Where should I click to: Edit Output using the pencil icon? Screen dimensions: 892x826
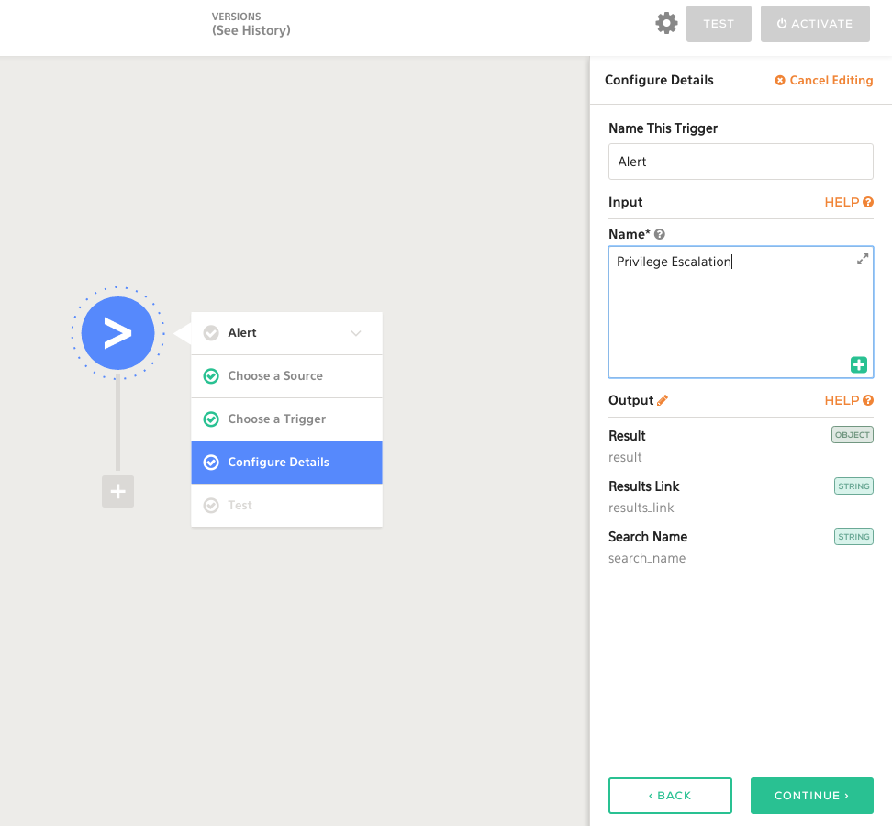click(x=663, y=400)
